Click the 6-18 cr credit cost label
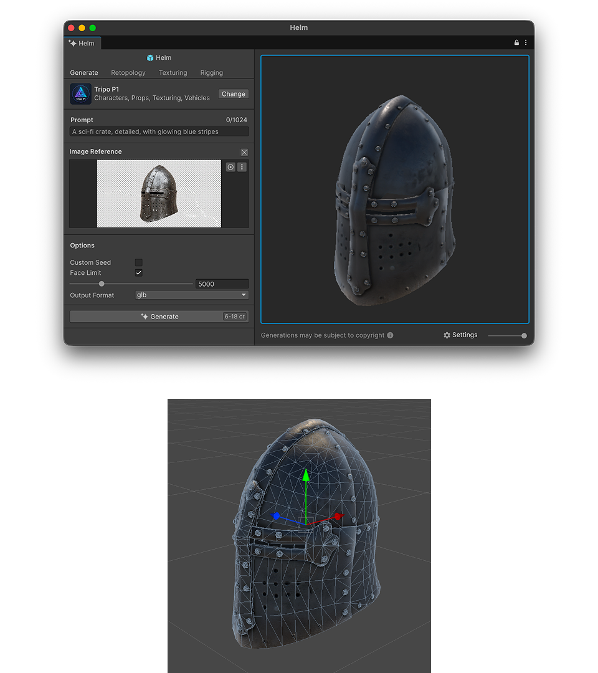This screenshot has height=673, width=598. click(x=235, y=317)
